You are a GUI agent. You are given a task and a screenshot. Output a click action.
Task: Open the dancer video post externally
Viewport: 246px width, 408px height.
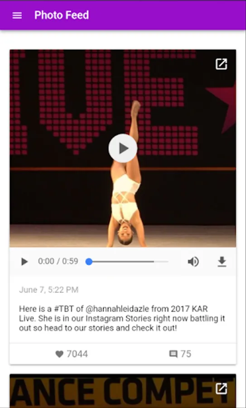(221, 64)
